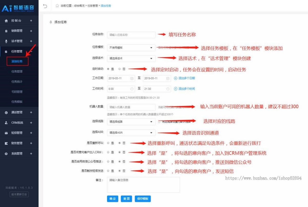This screenshot has width=308, height=207.
Task: Click the CRM系统 person icon
Action: tap(6, 123)
